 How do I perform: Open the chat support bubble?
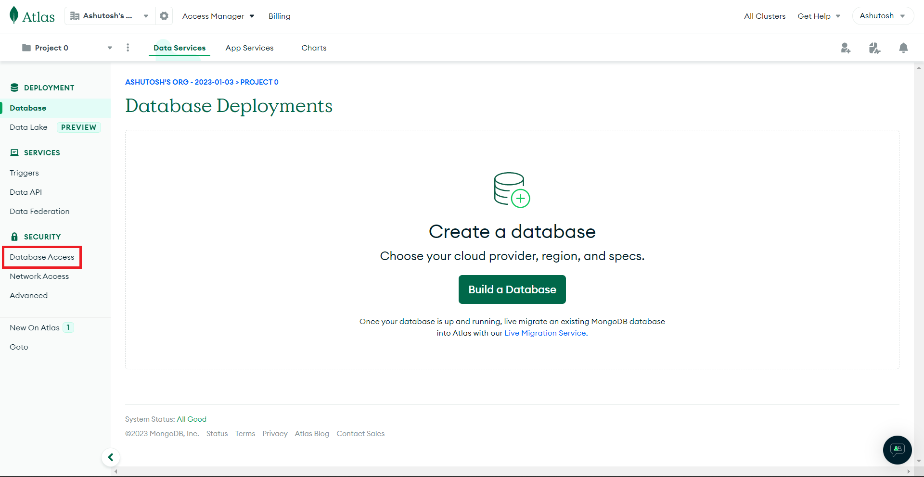click(897, 450)
